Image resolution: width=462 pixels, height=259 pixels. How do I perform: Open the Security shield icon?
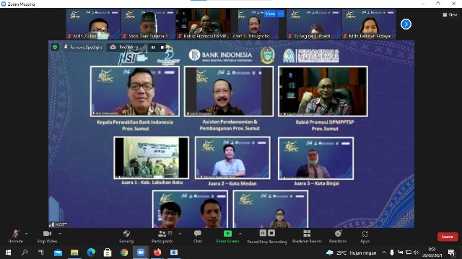click(x=126, y=234)
